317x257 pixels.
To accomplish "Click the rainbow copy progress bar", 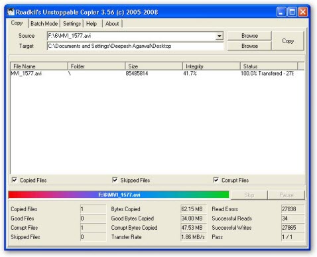I will 119,195.
